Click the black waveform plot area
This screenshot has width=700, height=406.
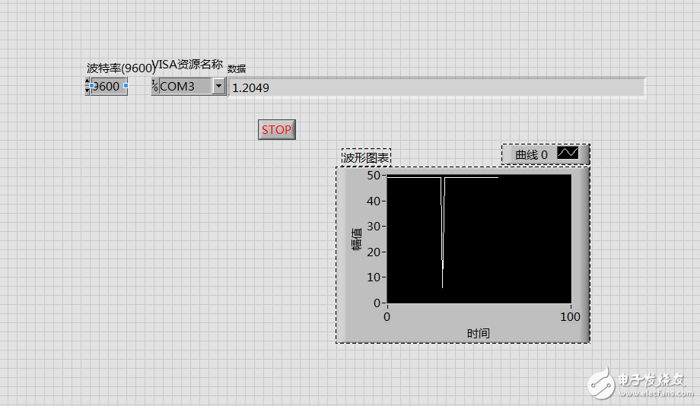coord(479,239)
